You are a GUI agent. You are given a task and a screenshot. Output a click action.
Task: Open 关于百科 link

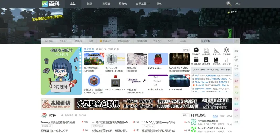click(x=63, y=41)
